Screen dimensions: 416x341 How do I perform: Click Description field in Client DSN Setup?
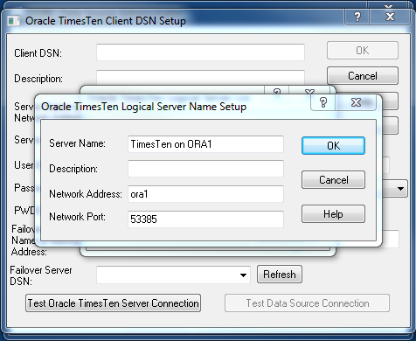200,77
